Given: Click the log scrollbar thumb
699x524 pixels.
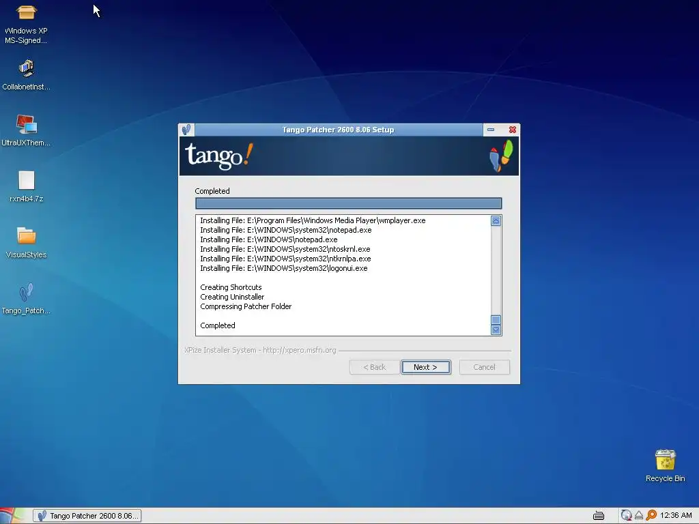Looking at the screenshot, I should pyautogui.click(x=496, y=320).
